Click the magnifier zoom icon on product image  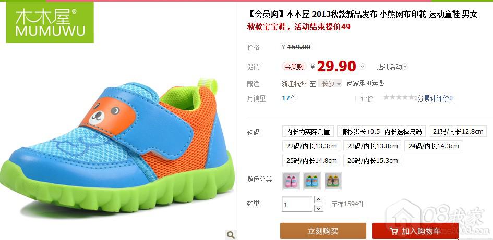[231, 234]
